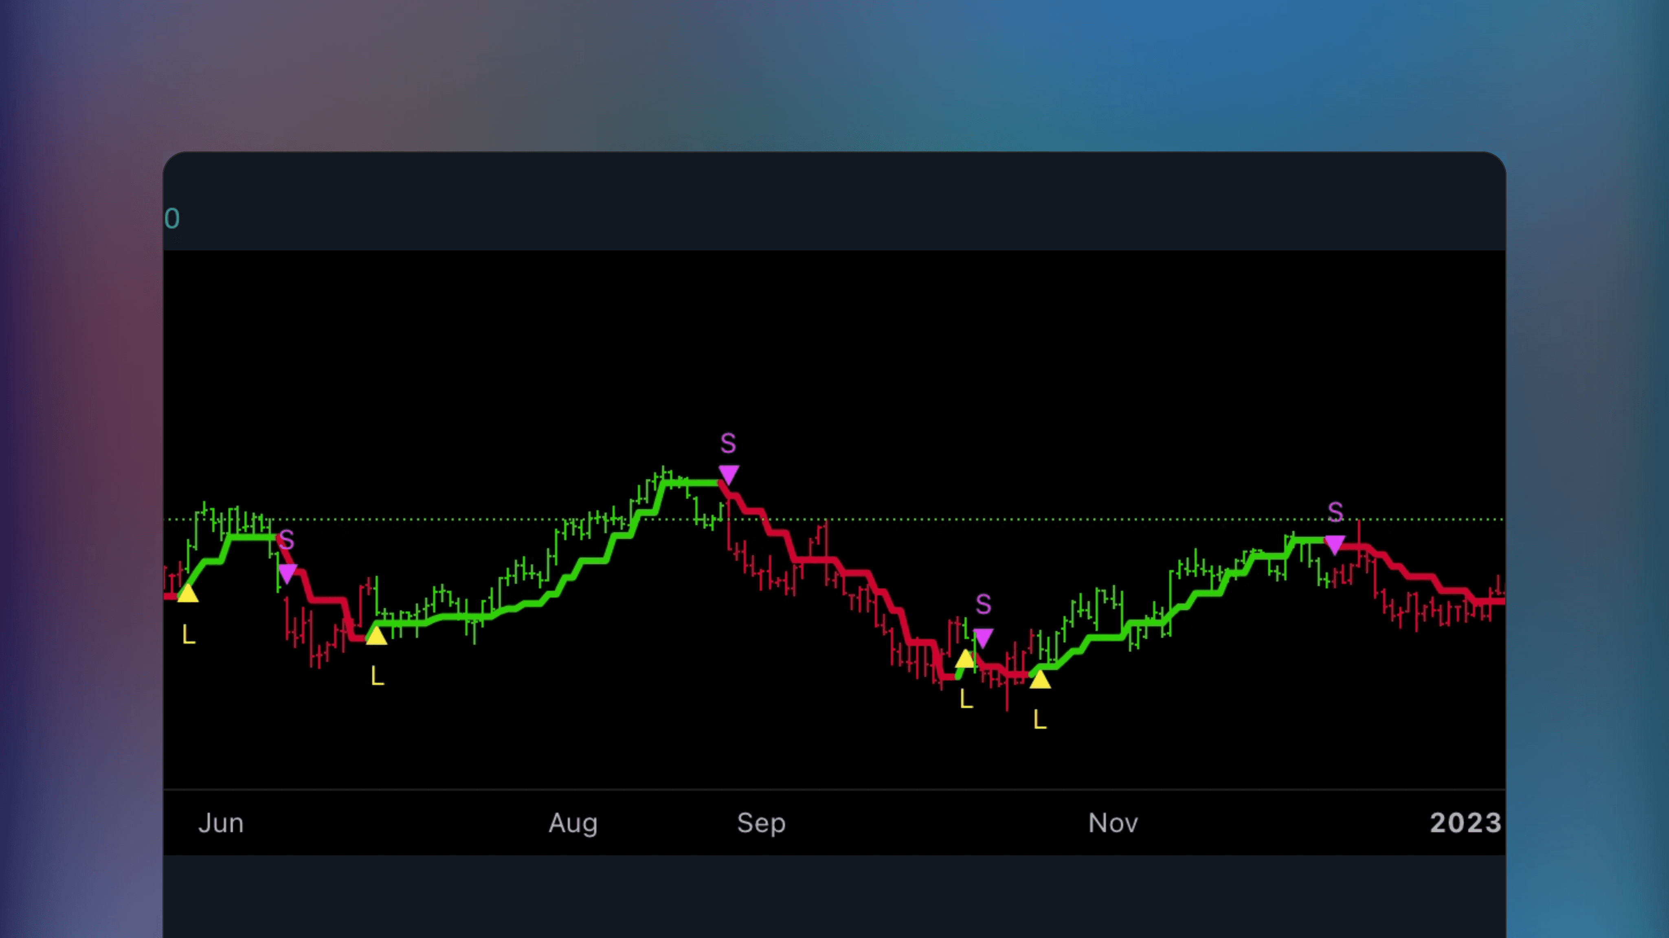
Task: Select the Sep axis label
Action: 761,823
